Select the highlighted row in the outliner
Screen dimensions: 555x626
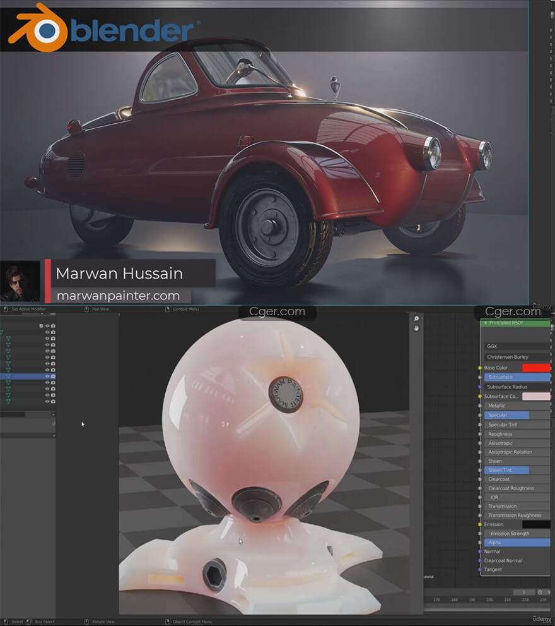tap(28, 376)
